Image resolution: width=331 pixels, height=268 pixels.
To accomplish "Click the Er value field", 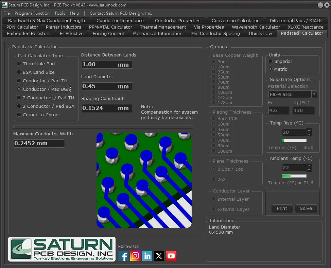I will coord(279,110).
